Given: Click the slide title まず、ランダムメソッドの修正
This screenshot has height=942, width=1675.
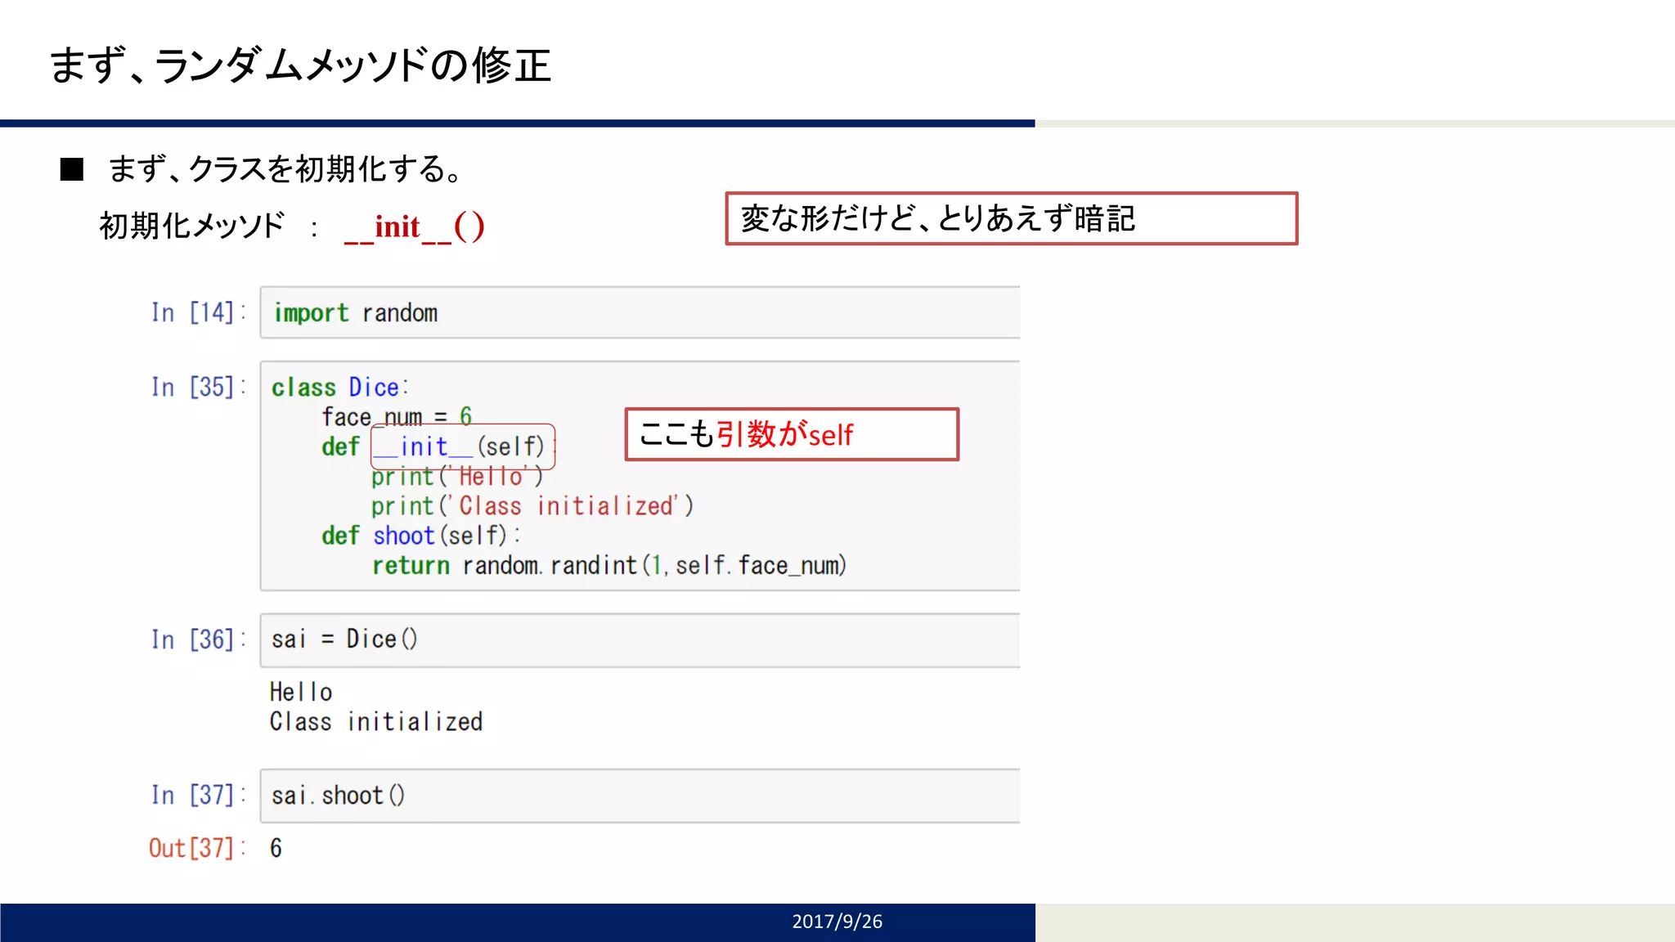Looking at the screenshot, I should click(x=300, y=65).
